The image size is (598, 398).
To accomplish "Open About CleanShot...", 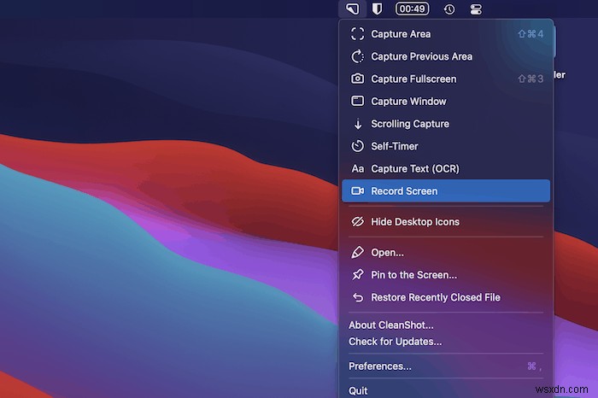I will (x=446, y=325).
